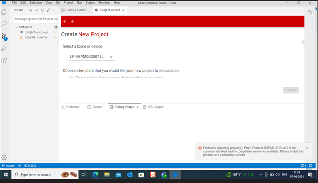This screenshot has width=318, height=183.
Task: Click the board or device selection field
Action: click(91, 57)
